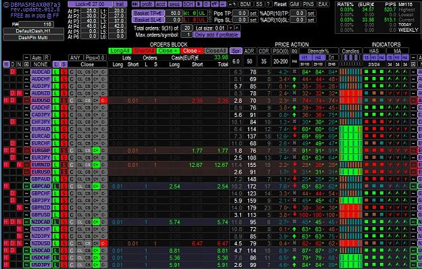Click the Reset button
Screen dimensions: 422x269
pos(280,4)
